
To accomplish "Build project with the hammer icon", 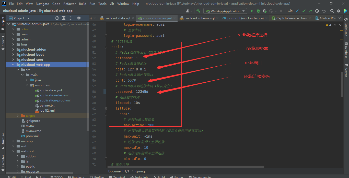I will (x=198, y=11).
